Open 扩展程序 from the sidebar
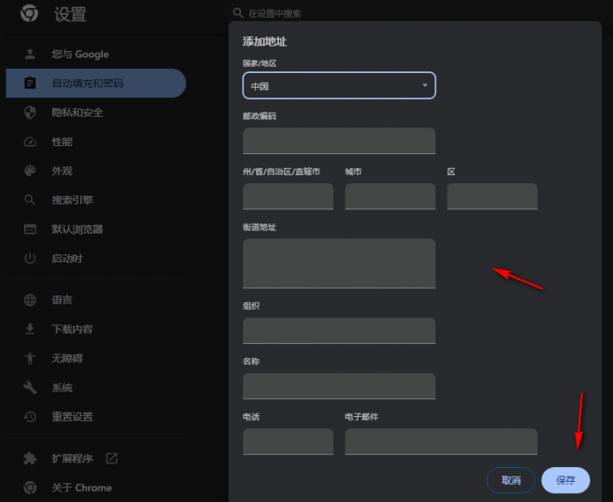The width and height of the screenshot is (613, 502). point(96,458)
